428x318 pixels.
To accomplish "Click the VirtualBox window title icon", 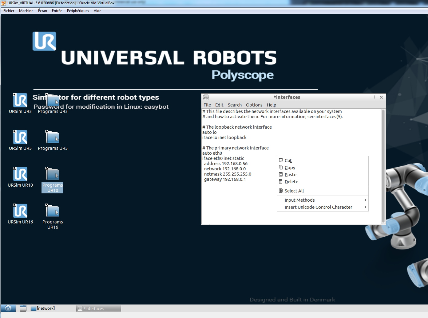I will (x=4, y=3).
